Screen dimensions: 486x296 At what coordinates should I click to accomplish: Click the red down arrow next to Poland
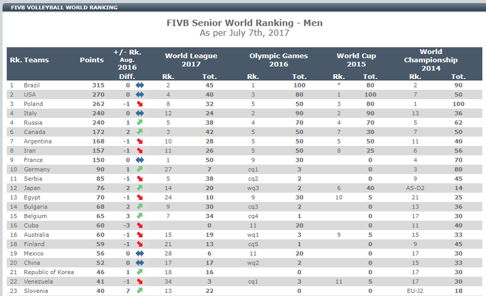point(140,104)
